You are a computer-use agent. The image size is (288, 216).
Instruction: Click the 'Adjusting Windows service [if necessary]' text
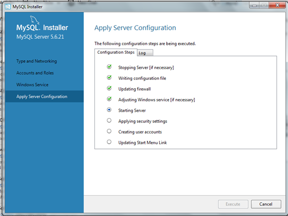click(x=157, y=99)
